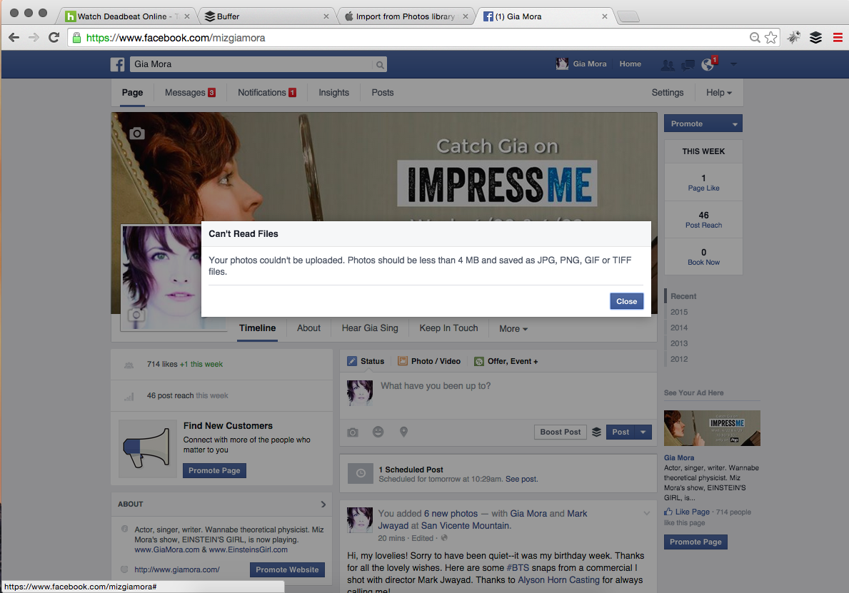Screen dimensions: 849x593
Task: Select Hear Gia Sing tab
Action: pyautogui.click(x=370, y=328)
